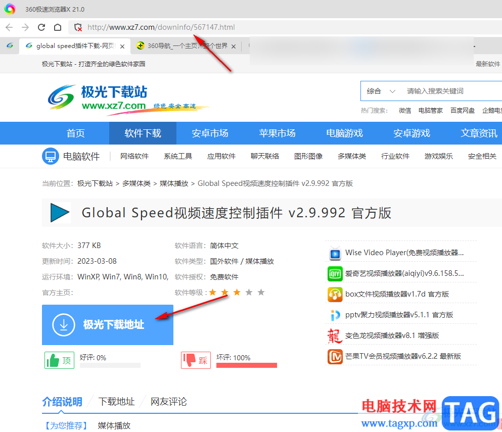Click the browser forward arrow
The image size is (502, 432).
pos(25,27)
